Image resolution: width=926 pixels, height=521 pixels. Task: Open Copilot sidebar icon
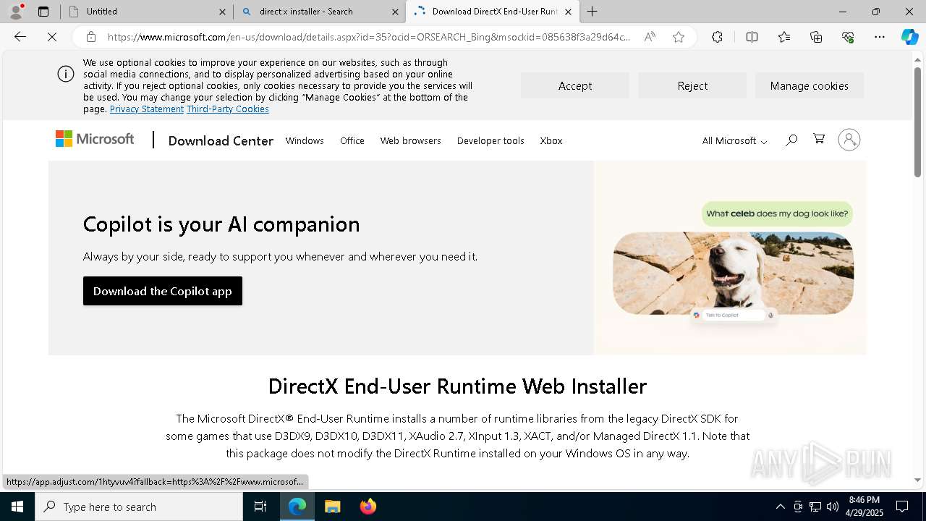pos(909,37)
